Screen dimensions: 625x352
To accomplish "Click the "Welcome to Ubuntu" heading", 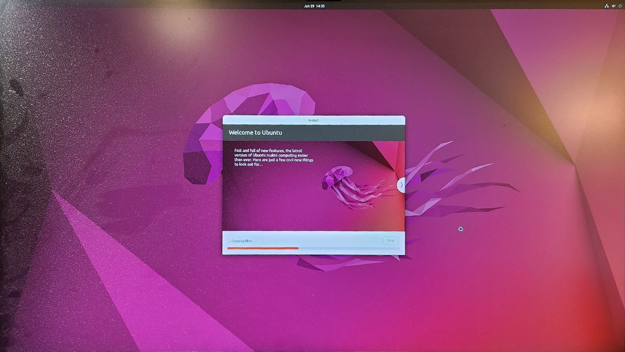I will pyautogui.click(x=255, y=132).
